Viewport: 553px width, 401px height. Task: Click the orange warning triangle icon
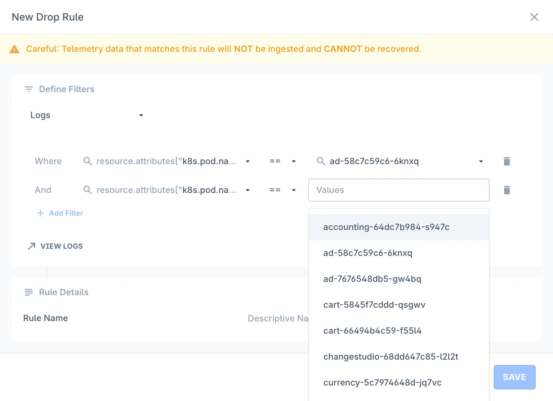[x=14, y=49]
